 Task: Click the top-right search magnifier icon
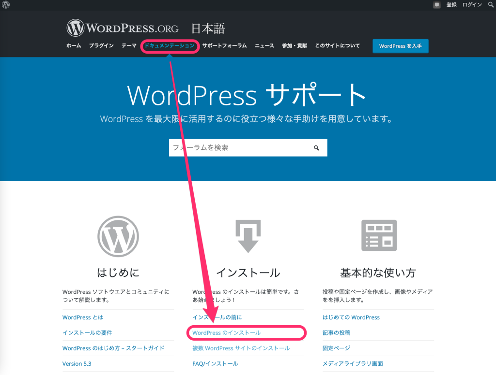pos(490,5)
